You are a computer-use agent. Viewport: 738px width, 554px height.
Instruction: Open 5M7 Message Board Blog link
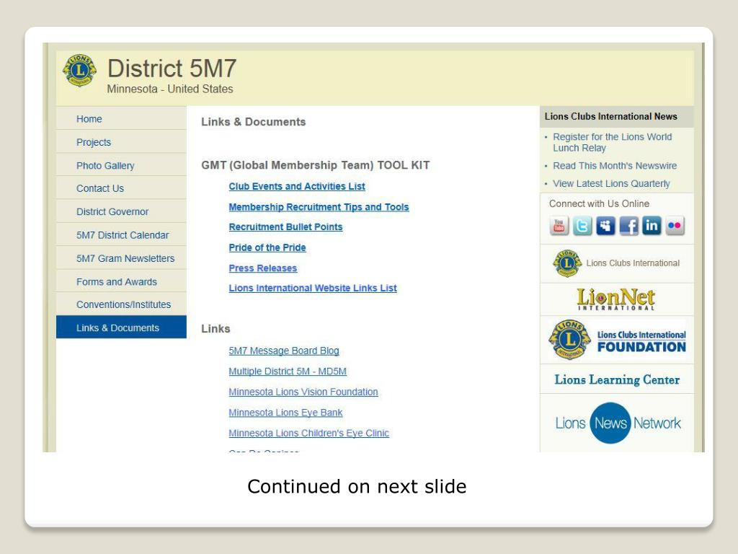pyautogui.click(x=284, y=351)
